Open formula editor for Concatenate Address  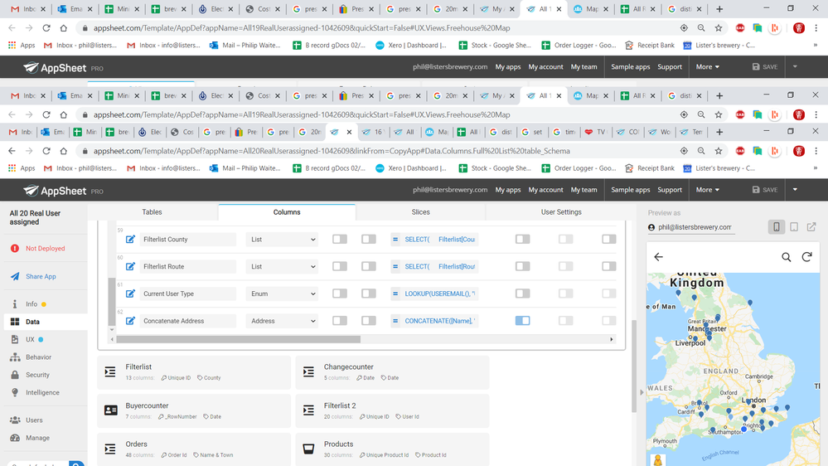pos(434,321)
